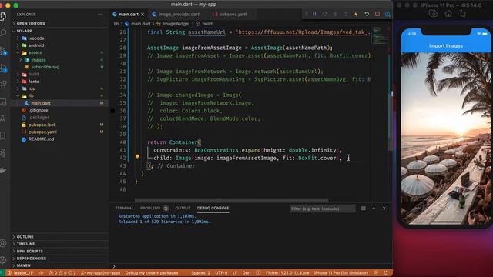Select the main.dart editor tab
The width and height of the screenshot is (493, 277).
129,15
